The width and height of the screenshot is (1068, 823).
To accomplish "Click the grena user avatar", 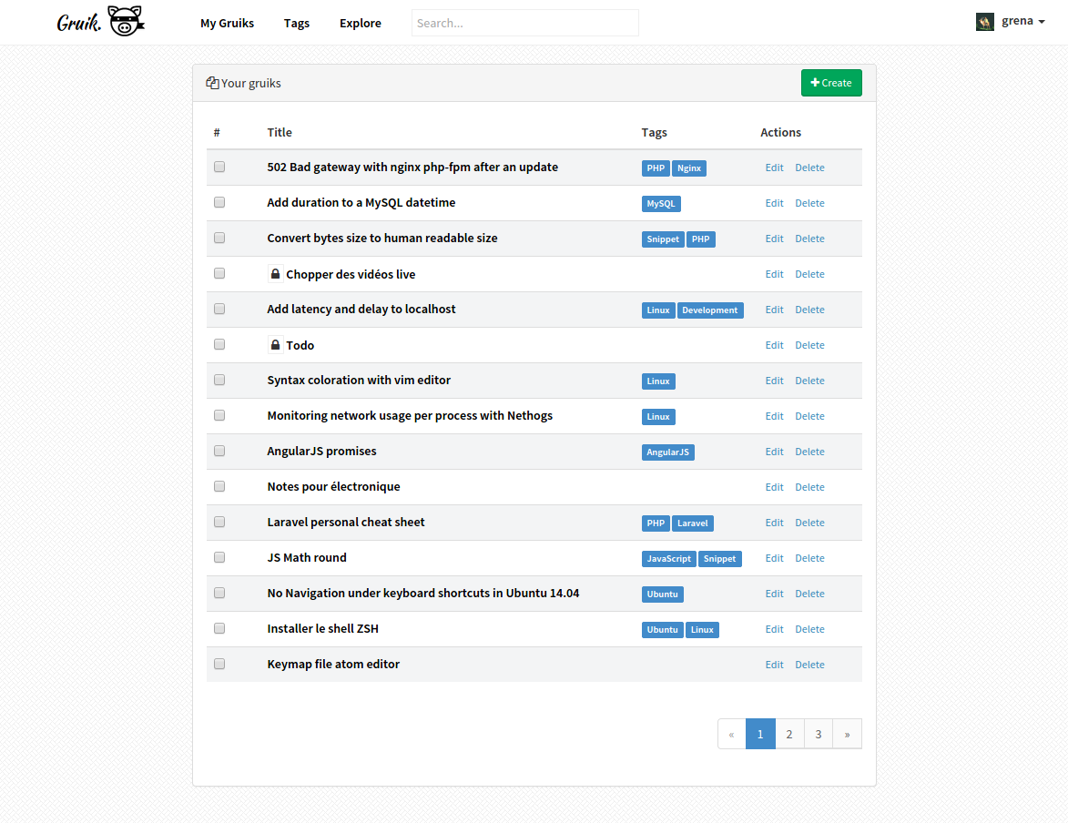I will click(x=984, y=22).
